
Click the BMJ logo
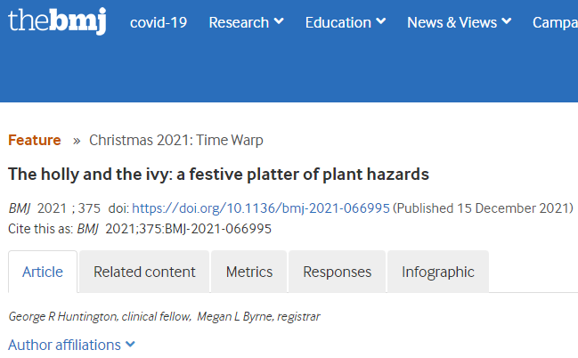[x=57, y=21]
